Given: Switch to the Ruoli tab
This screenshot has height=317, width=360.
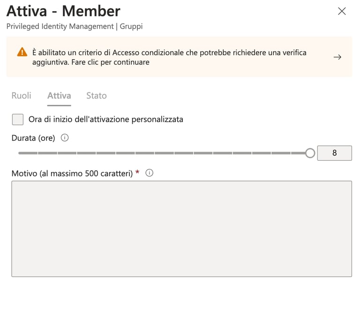Looking at the screenshot, I should 22,96.
